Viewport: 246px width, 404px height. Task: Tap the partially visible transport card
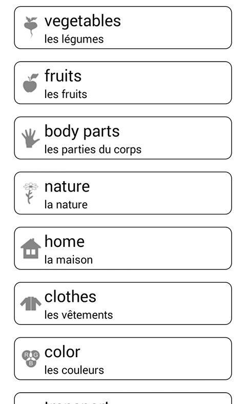click(123, 398)
